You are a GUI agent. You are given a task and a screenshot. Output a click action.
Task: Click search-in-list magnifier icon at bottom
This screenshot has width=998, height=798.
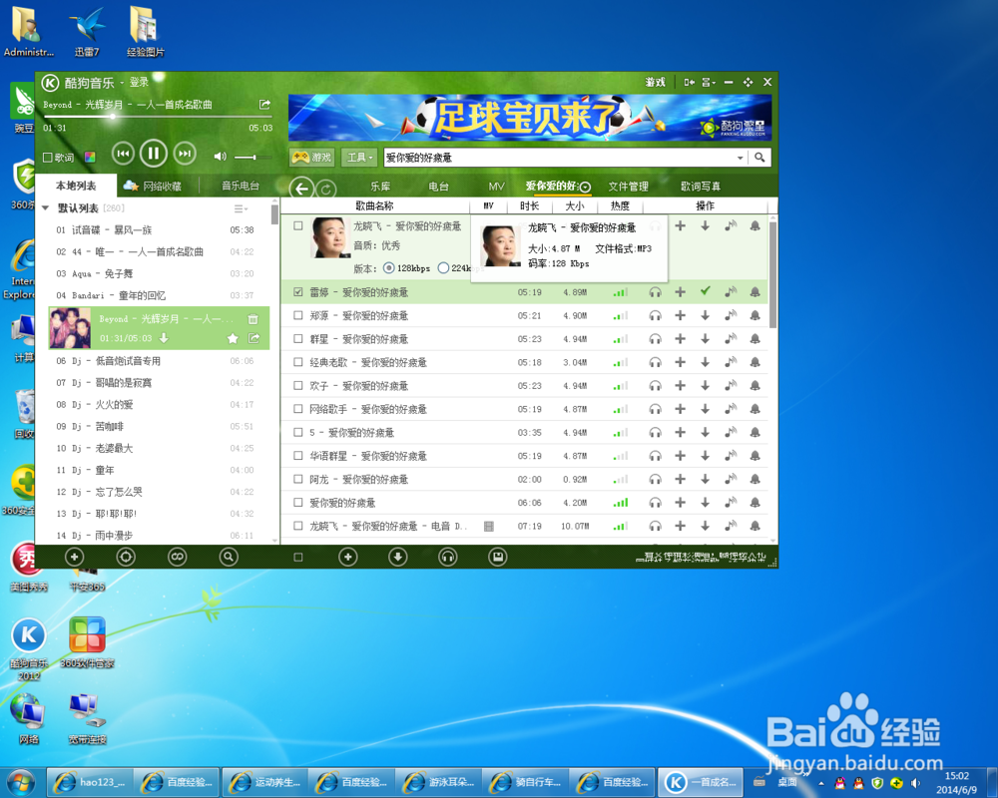[x=228, y=557]
